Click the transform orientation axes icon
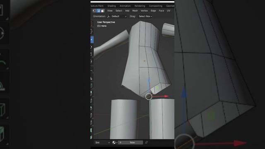Viewport: 265px width, 149px height. point(108,17)
